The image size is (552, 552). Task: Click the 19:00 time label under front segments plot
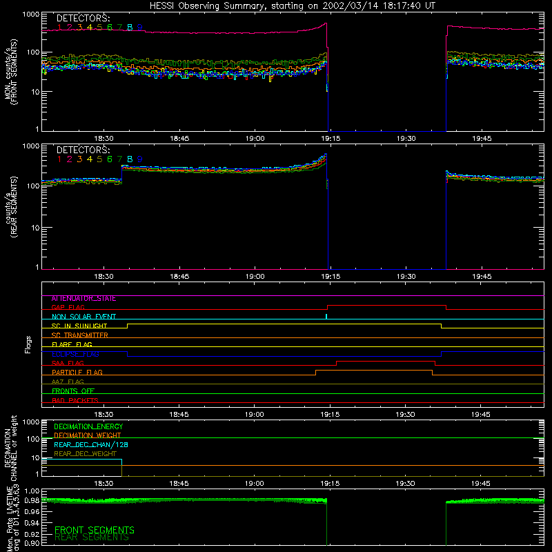(255, 139)
